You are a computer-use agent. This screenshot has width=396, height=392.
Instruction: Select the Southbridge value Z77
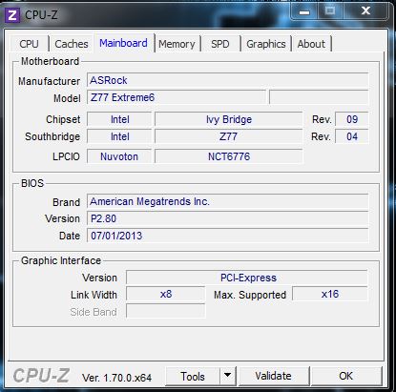(229, 136)
